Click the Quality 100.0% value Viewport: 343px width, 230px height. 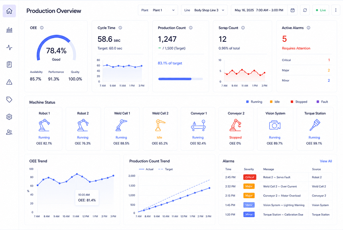[x=75, y=79]
